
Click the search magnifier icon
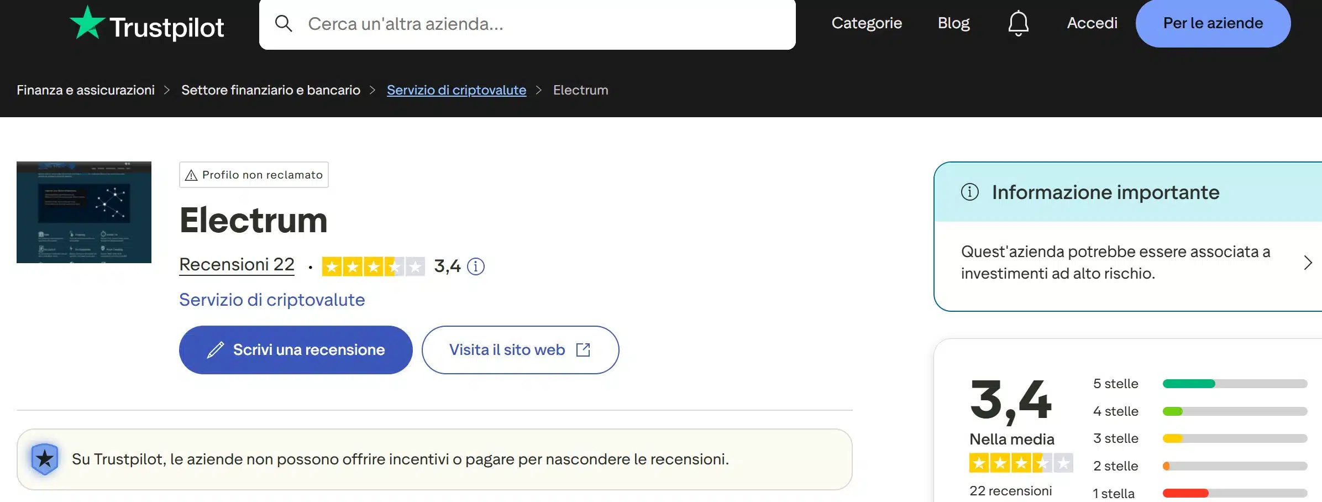[x=284, y=24]
